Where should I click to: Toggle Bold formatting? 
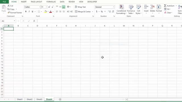[x=26, y=11]
